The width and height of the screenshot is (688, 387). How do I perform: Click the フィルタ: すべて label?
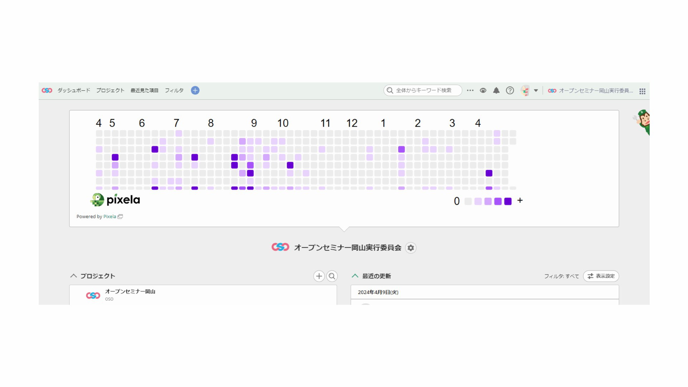point(562,276)
